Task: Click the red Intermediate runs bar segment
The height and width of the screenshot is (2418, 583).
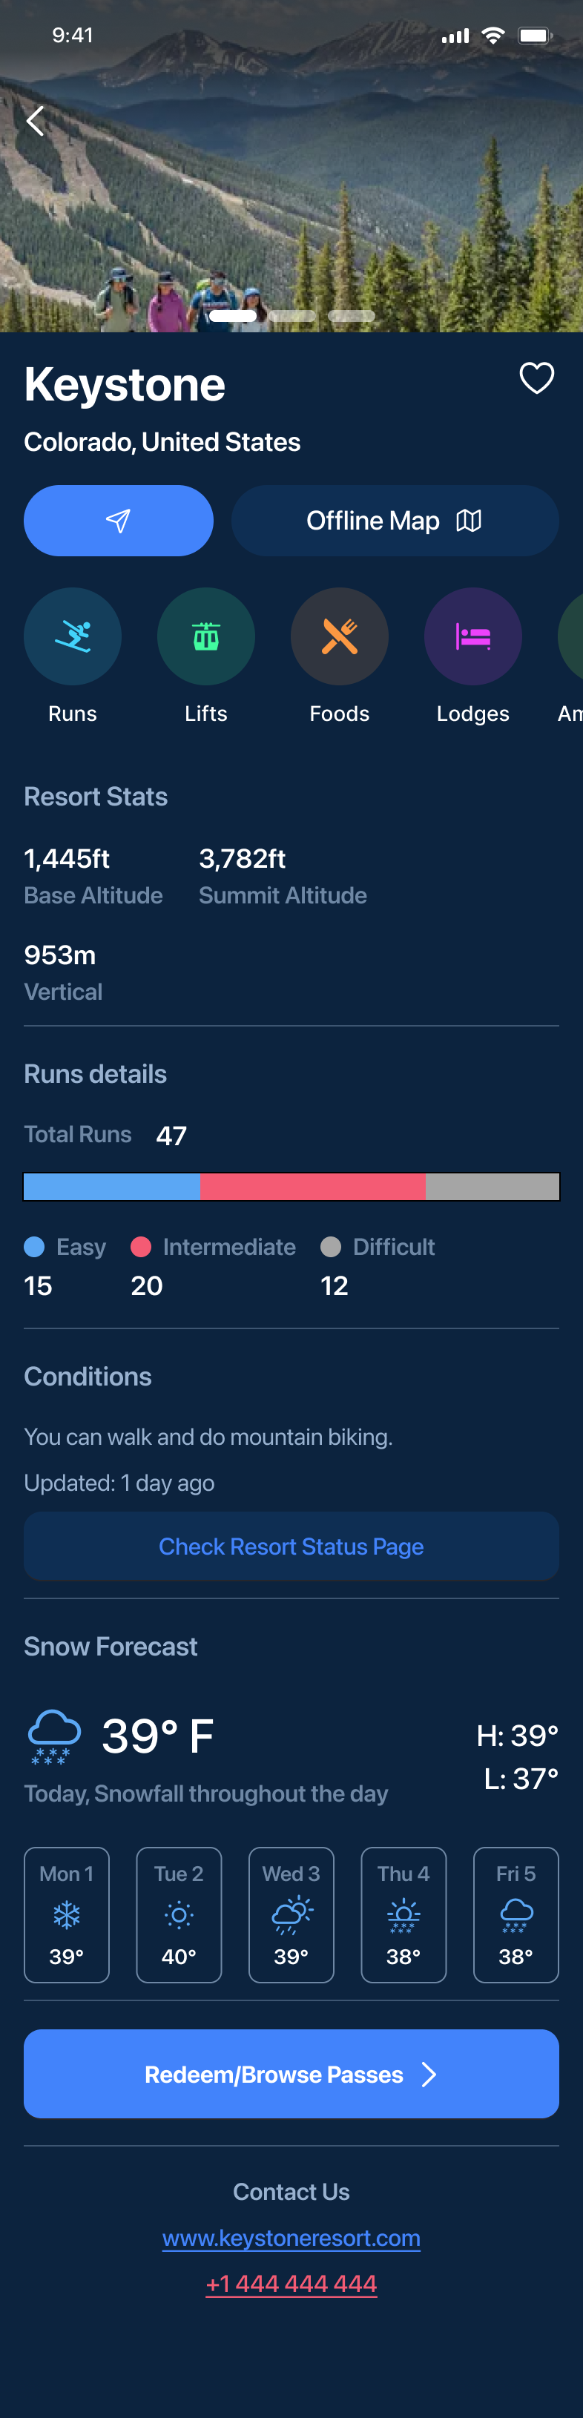Action: pos(312,1187)
